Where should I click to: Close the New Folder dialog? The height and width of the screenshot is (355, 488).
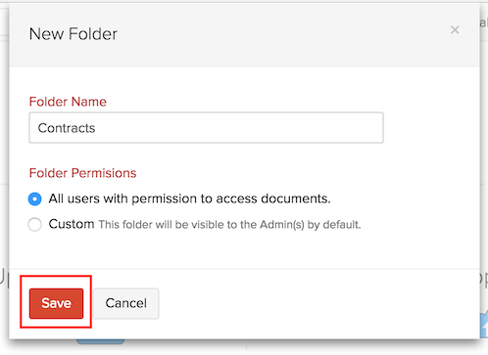tap(455, 30)
